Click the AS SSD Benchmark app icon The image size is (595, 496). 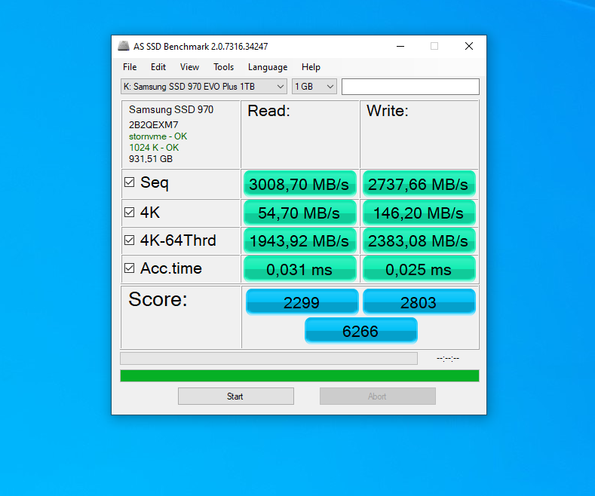pos(124,46)
